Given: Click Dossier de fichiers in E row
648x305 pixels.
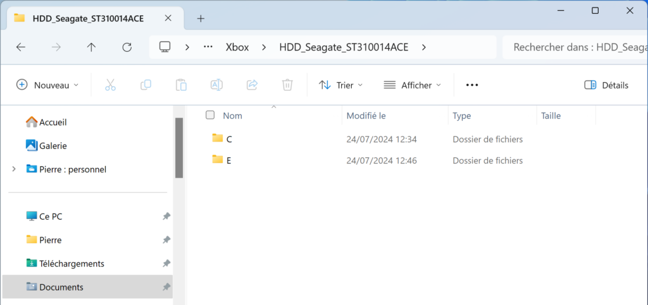Looking at the screenshot, I should (x=488, y=161).
